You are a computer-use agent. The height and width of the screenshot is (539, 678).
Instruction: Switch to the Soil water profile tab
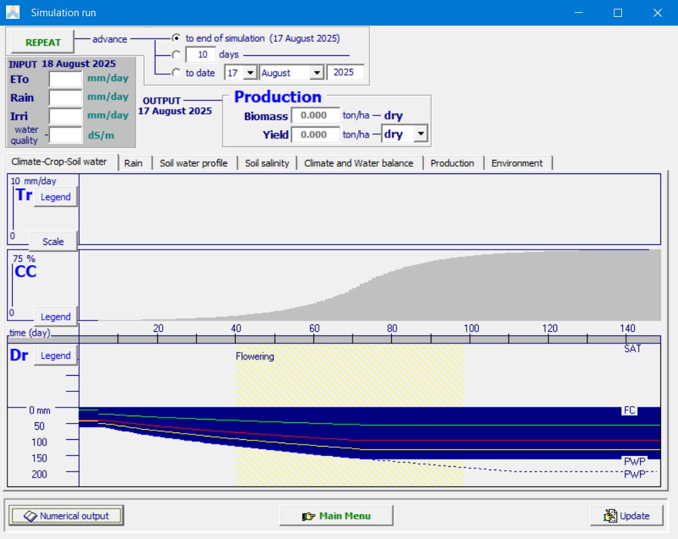[194, 163]
